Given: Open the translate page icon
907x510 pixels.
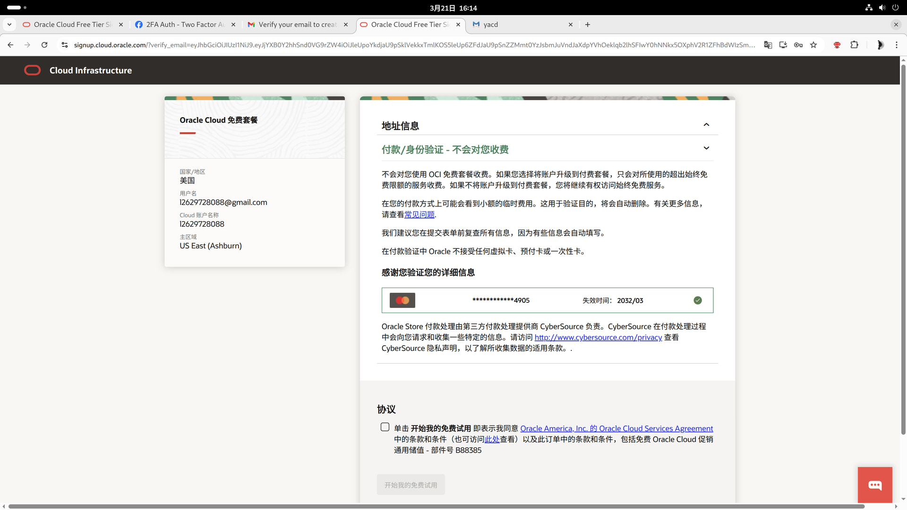Looking at the screenshot, I should [x=768, y=45].
